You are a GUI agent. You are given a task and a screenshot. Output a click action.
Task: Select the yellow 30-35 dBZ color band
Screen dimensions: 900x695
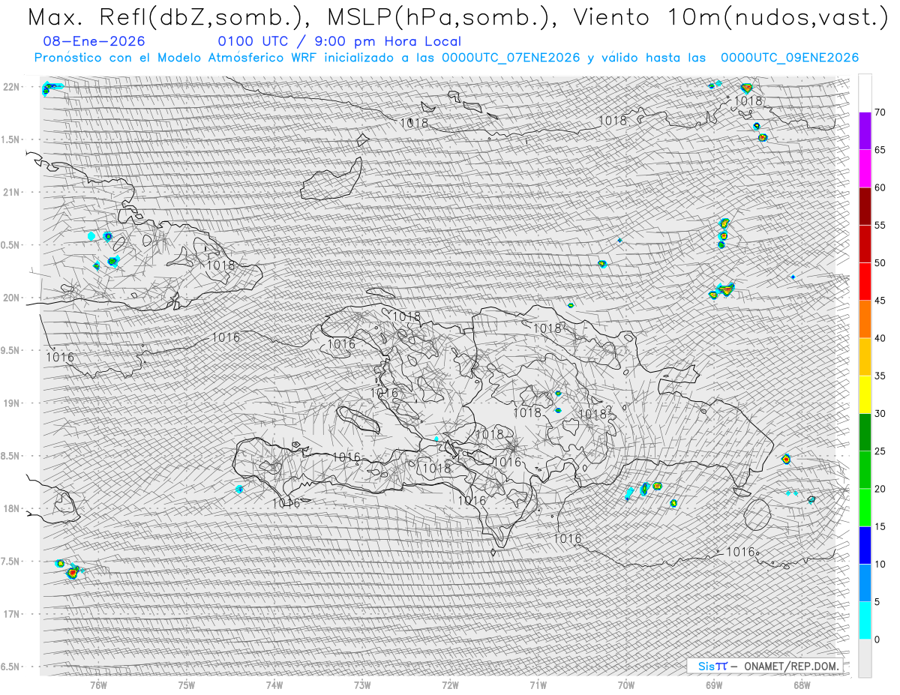tap(865, 394)
